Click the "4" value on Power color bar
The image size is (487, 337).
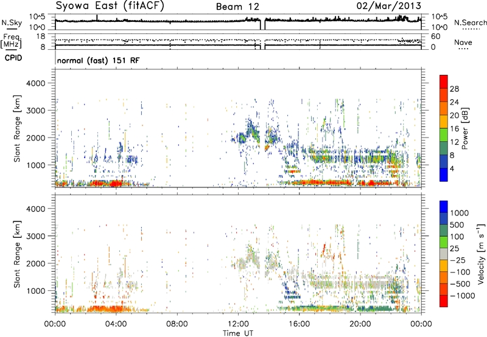coord(452,168)
